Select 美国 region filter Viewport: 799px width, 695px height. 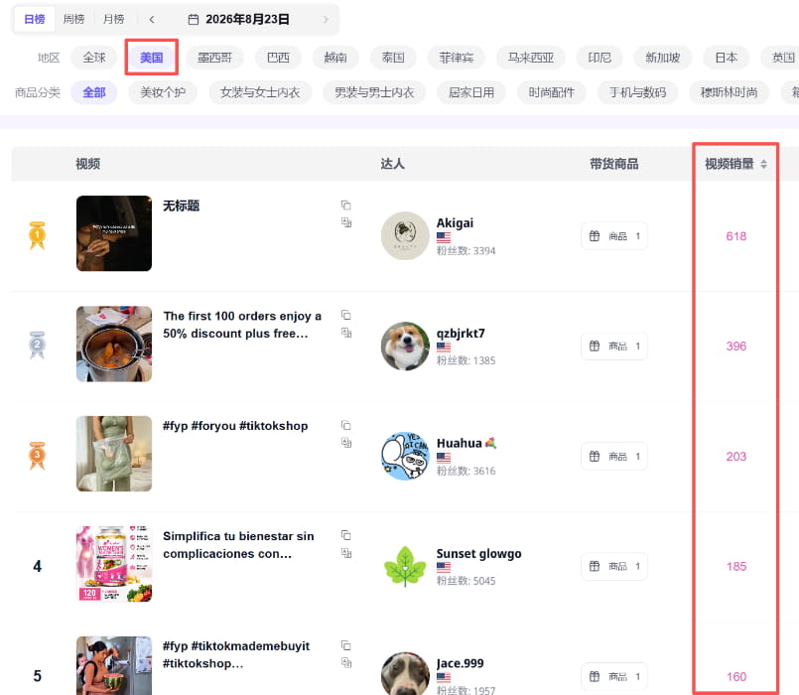(151, 58)
